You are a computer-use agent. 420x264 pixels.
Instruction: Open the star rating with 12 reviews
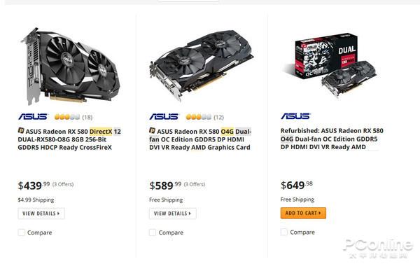click(x=204, y=117)
